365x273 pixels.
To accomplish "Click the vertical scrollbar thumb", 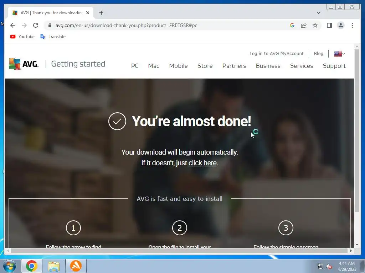I will (357, 130).
